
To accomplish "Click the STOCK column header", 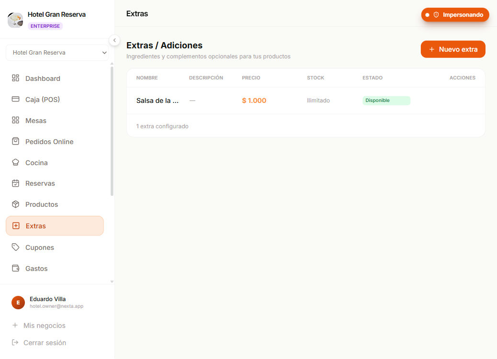I will 316,78.
